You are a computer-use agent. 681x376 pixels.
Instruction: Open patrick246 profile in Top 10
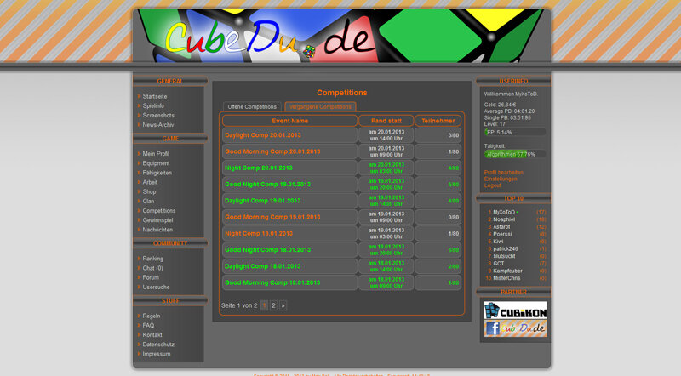point(506,249)
